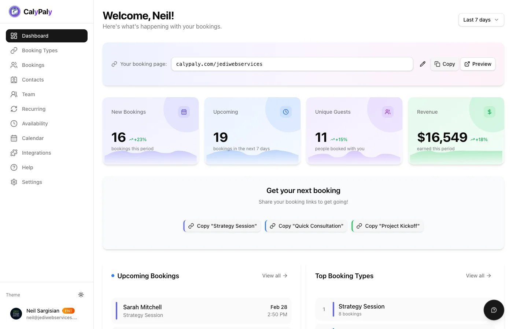Click the pencil icon to edit booking link
The image size is (513, 329).
422,64
